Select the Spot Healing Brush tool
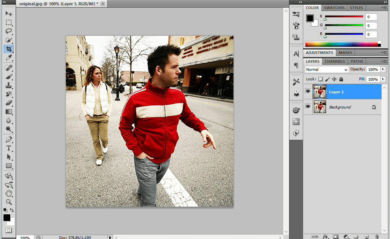 tap(9, 68)
